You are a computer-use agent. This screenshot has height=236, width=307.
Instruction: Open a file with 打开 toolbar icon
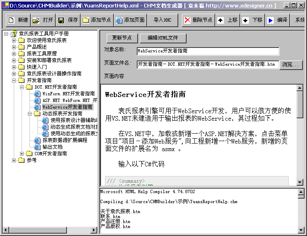[x=37, y=20]
